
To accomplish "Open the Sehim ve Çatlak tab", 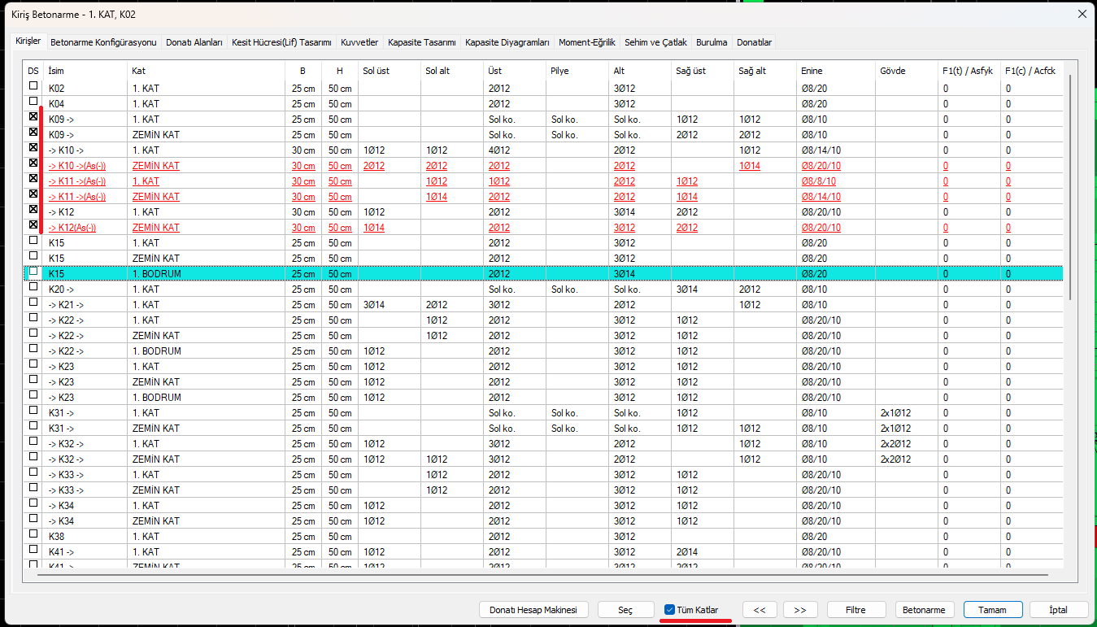I will coord(655,41).
